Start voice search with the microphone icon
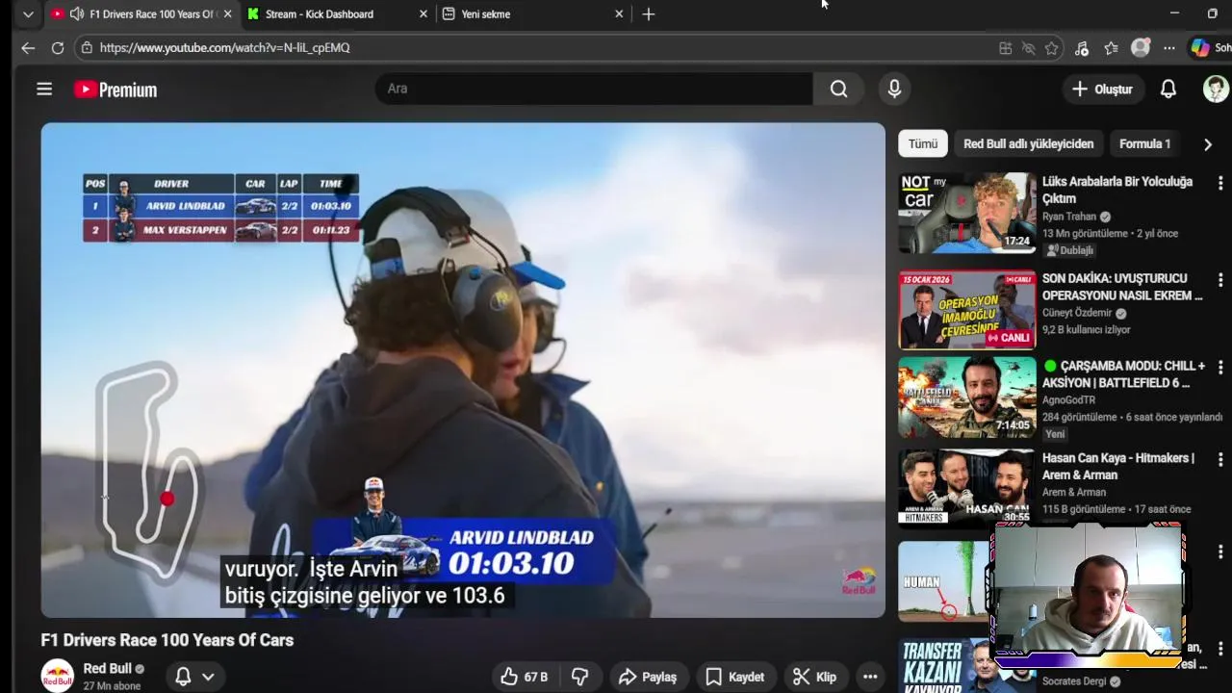Image resolution: width=1232 pixels, height=693 pixels. (894, 89)
